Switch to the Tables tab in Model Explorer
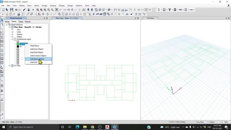This screenshot has width=231, height=130. pos(21,22)
